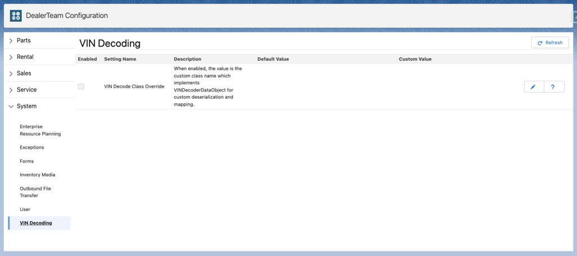Click the Description column header

pos(187,59)
